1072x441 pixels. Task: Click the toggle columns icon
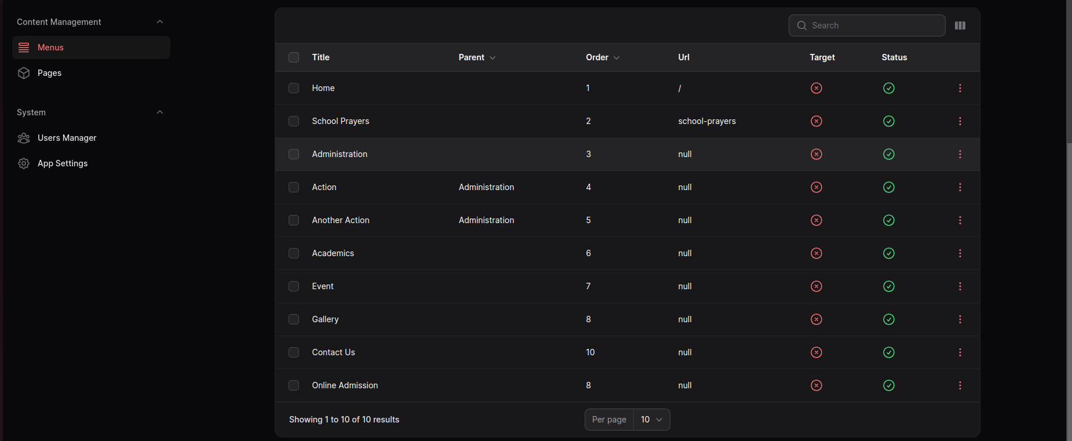point(960,25)
